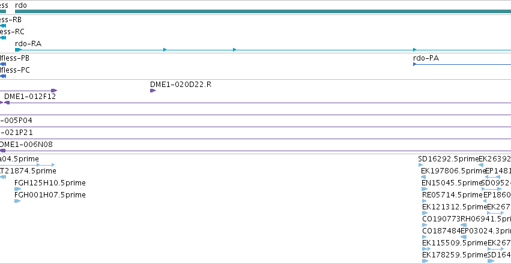This screenshot has width=511, height=264.
Task: Select the RE05714.5prime EST label
Action: tap(452, 195)
